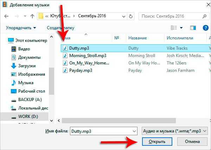Image resolution: width=211 pixels, height=150 pixels.
Task: Open the Упорядочить menu
Action: pos(21,28)
